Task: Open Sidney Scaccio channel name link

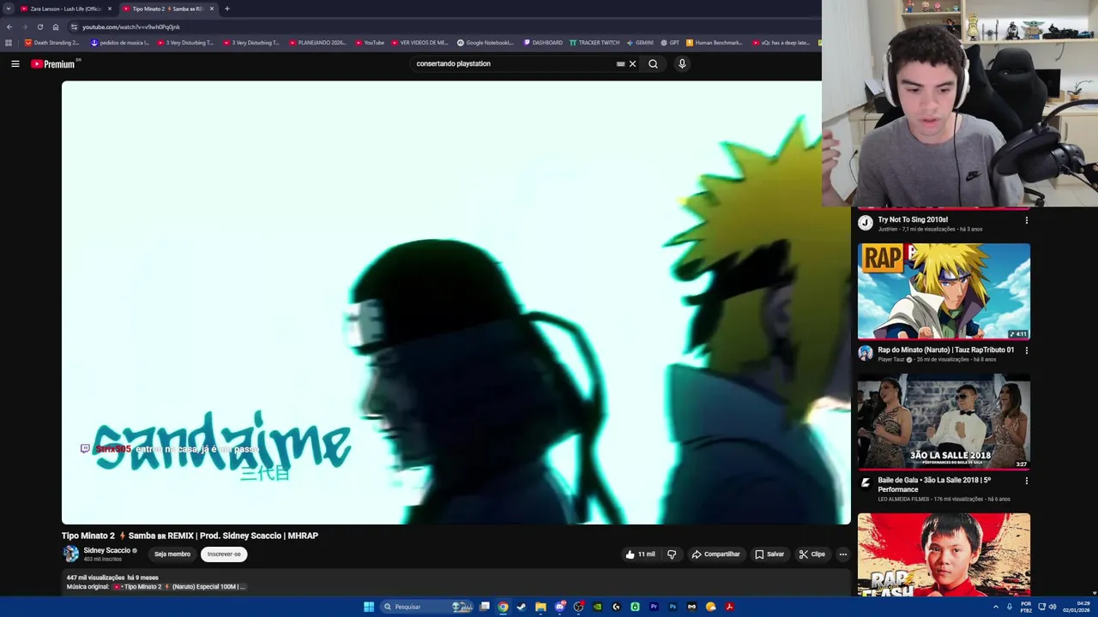Action: pyautogui.click(x=106, y=550)
